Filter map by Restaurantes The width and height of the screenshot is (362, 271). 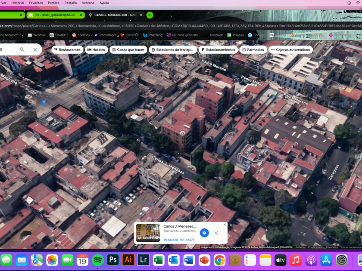(67, 49)
